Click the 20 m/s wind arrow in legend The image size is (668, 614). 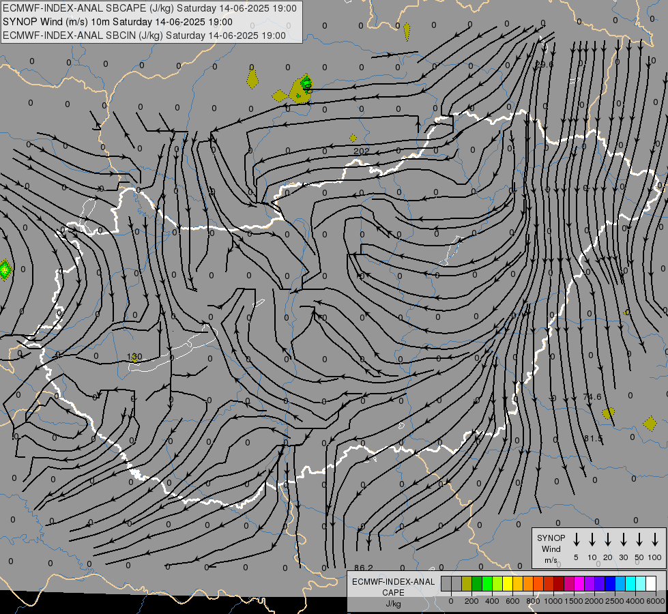click(608, 540)
